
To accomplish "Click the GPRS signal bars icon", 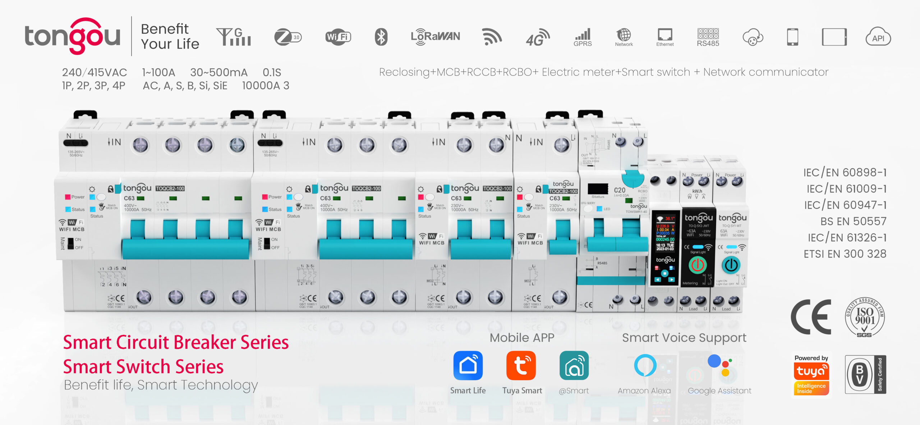I will pos(583,37).
